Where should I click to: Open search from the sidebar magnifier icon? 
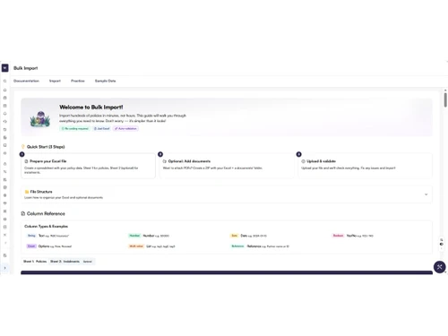click(4, 81)
